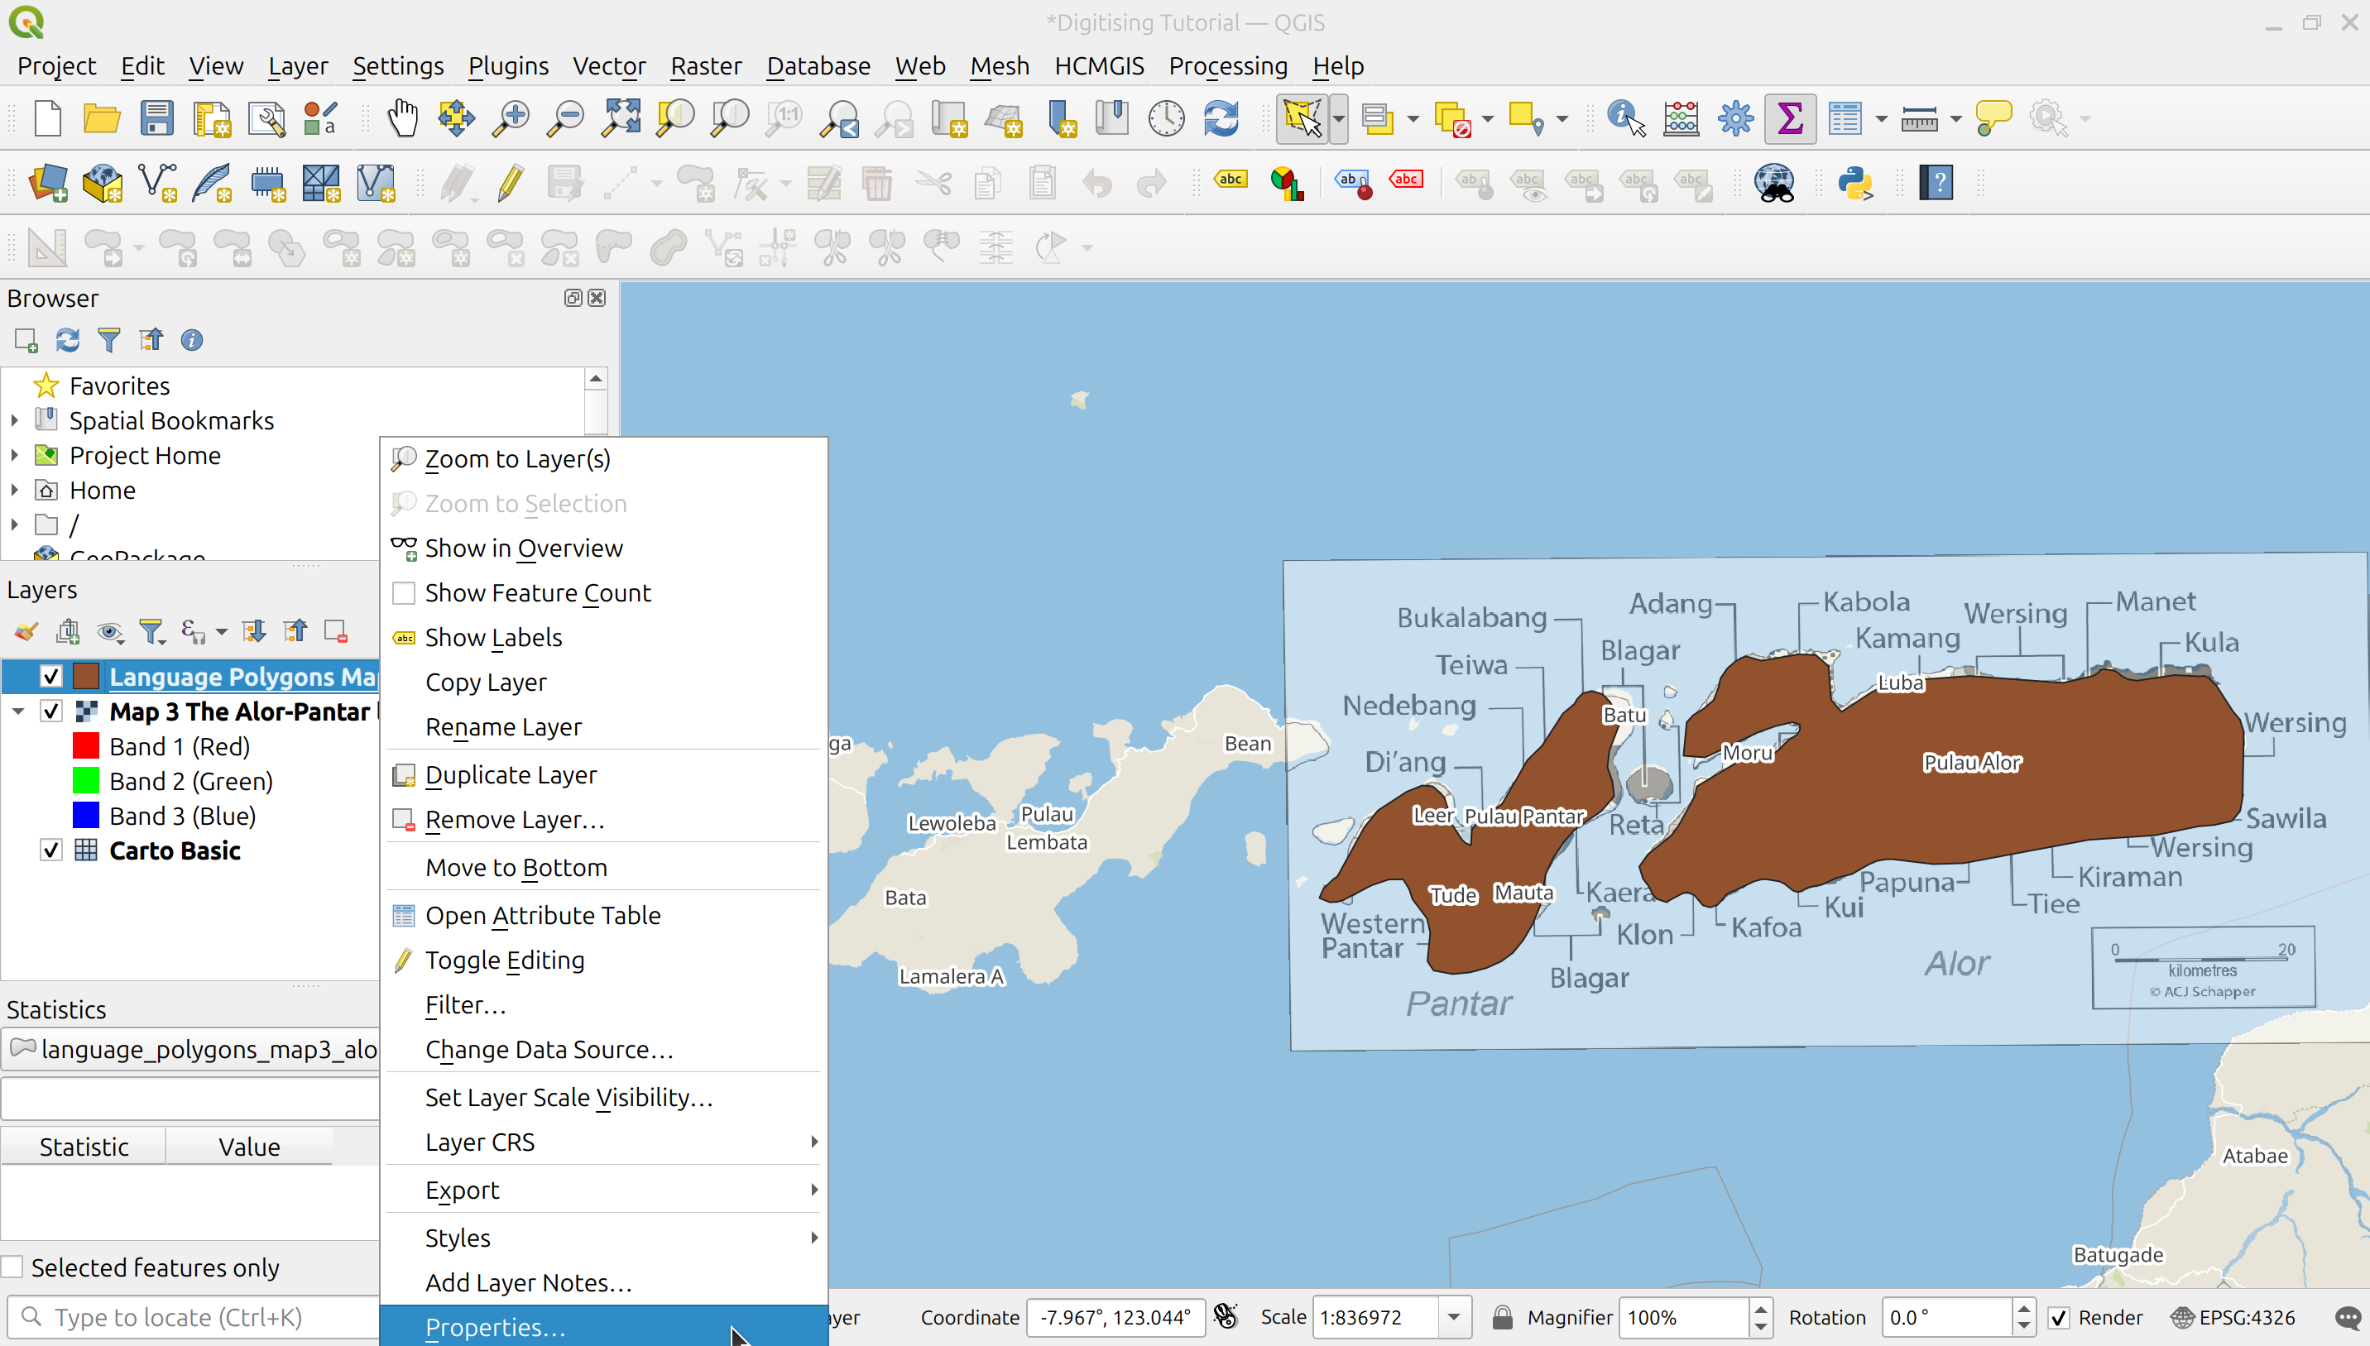The image size is (2370, 1346).
Task: Open the Temporal Controller clock icon
Action: tap(1166, 119)
